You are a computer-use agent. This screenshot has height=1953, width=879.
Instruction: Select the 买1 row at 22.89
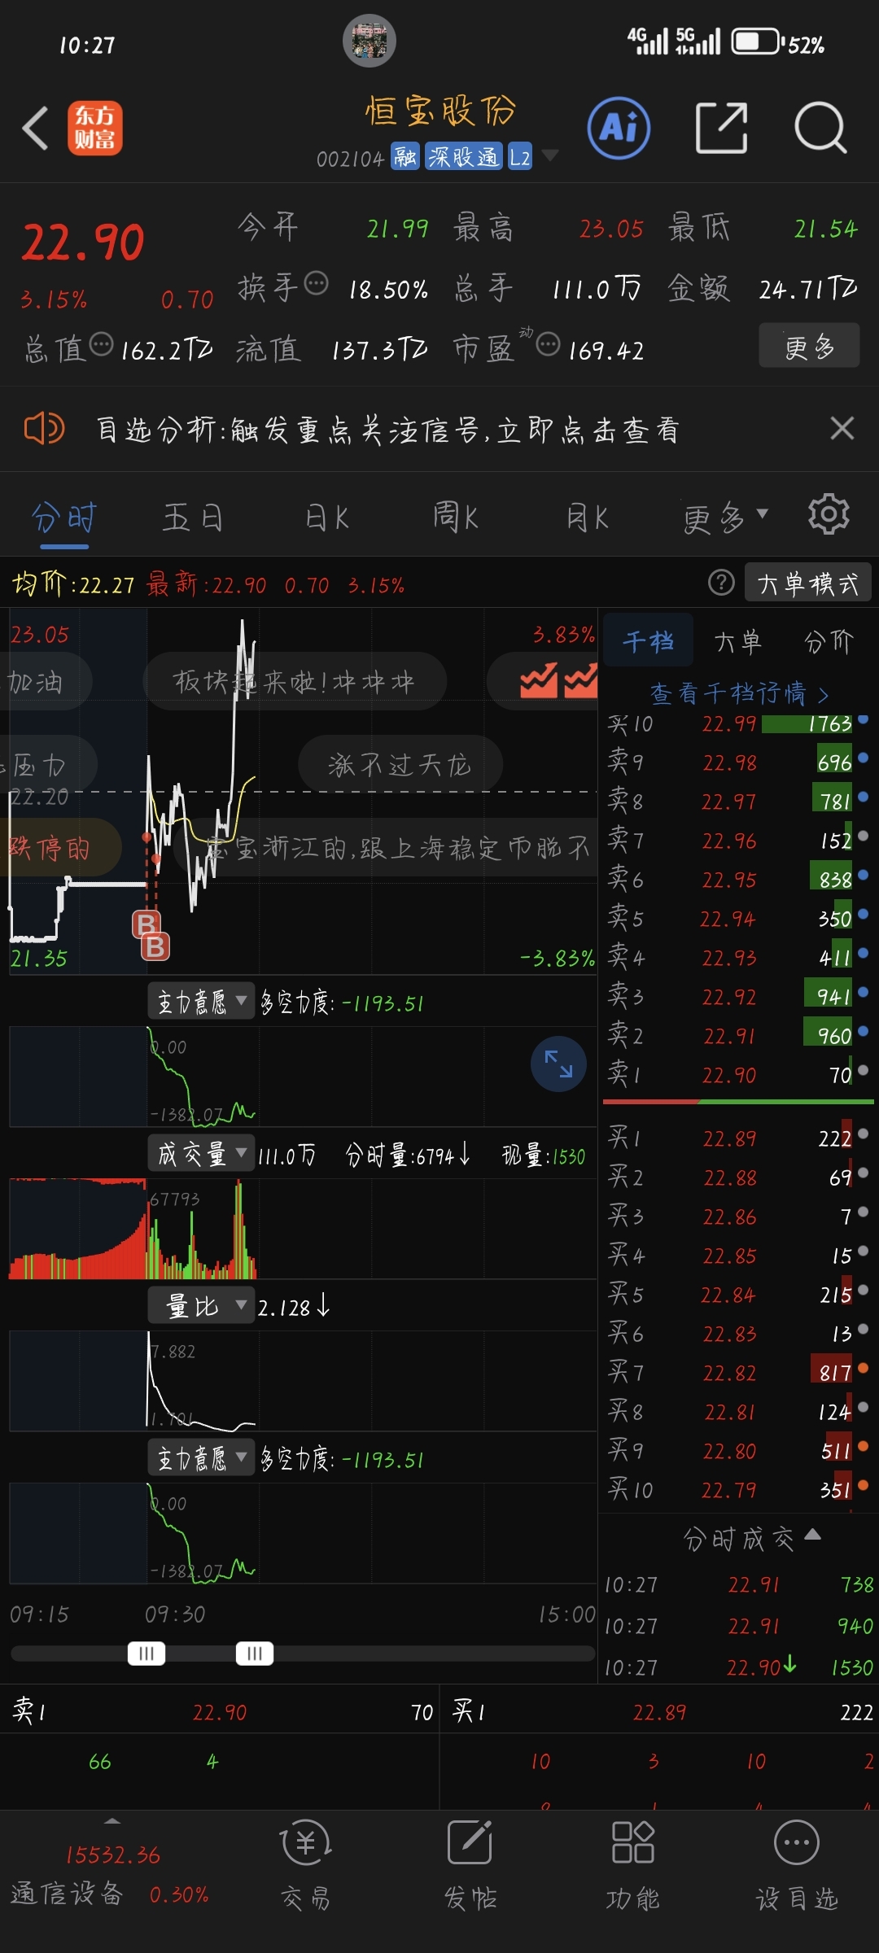tap(738, 1138)
